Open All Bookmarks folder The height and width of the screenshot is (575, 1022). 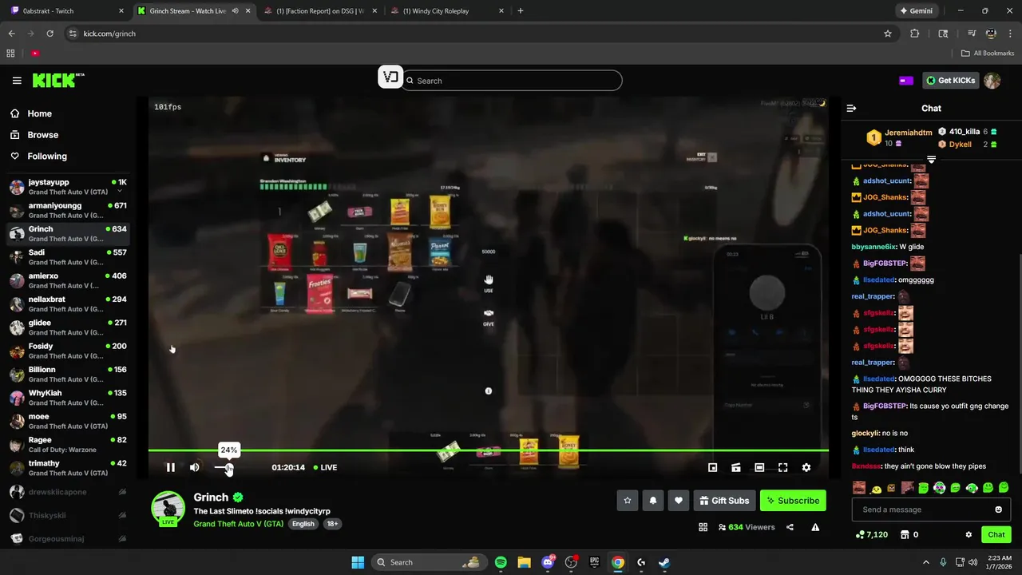[x=988, y=54]
